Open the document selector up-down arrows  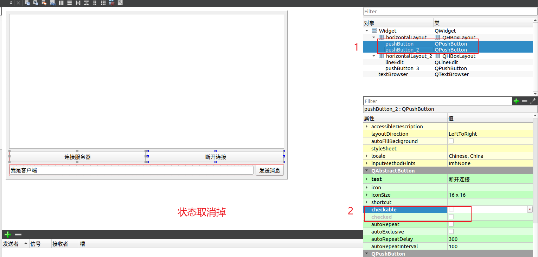(11, 3)
